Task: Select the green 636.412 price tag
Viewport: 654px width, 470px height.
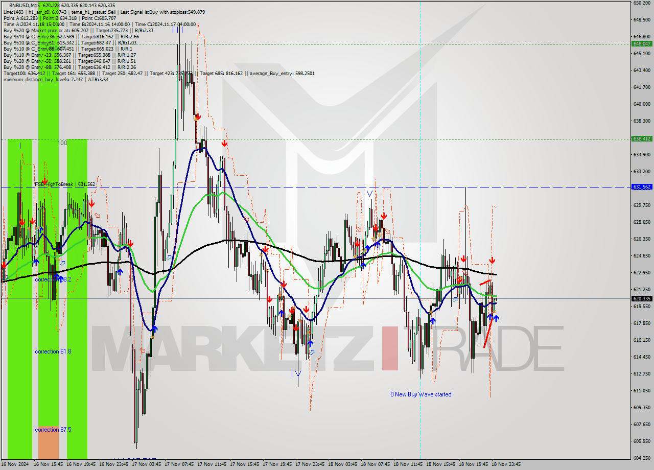Action: [642, 139]
